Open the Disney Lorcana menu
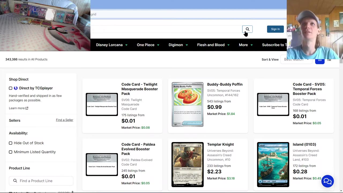The image size is (343, 193). point(112,45)
